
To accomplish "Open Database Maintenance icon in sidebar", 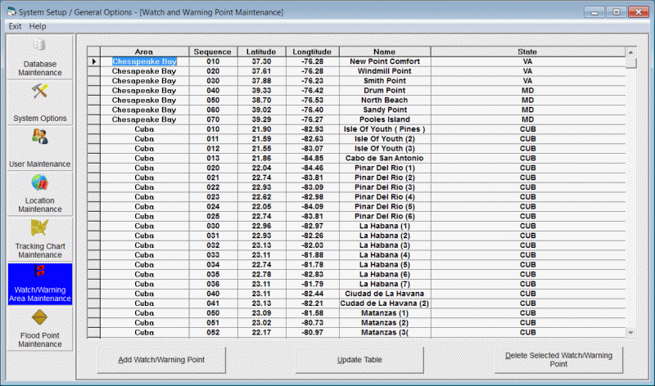I will 39,45.
